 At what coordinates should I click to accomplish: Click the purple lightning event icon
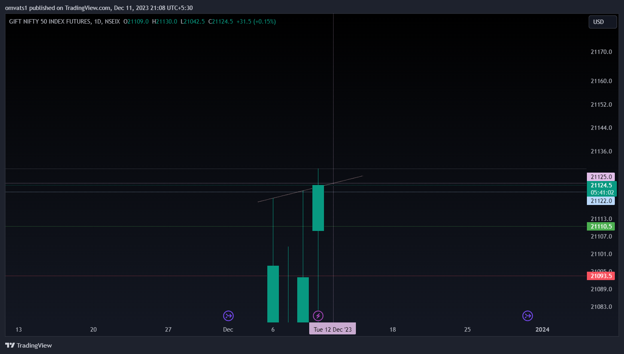pyautogui.click(x=318, y=316)
